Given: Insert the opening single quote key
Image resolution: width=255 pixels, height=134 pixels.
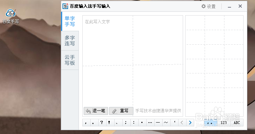Looking at the screenshot, I should click(x=174, y=123).
